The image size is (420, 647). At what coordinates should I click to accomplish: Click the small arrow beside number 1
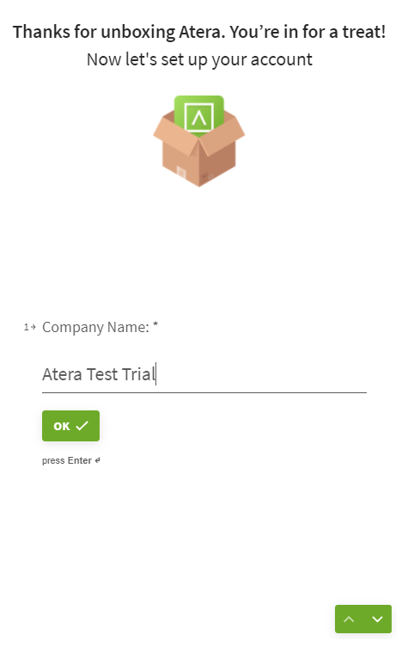coord(33,327)
